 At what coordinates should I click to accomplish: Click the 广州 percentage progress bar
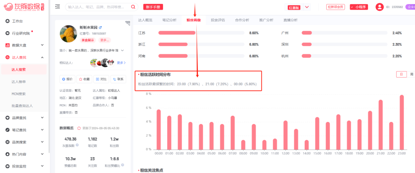[344, 33]
